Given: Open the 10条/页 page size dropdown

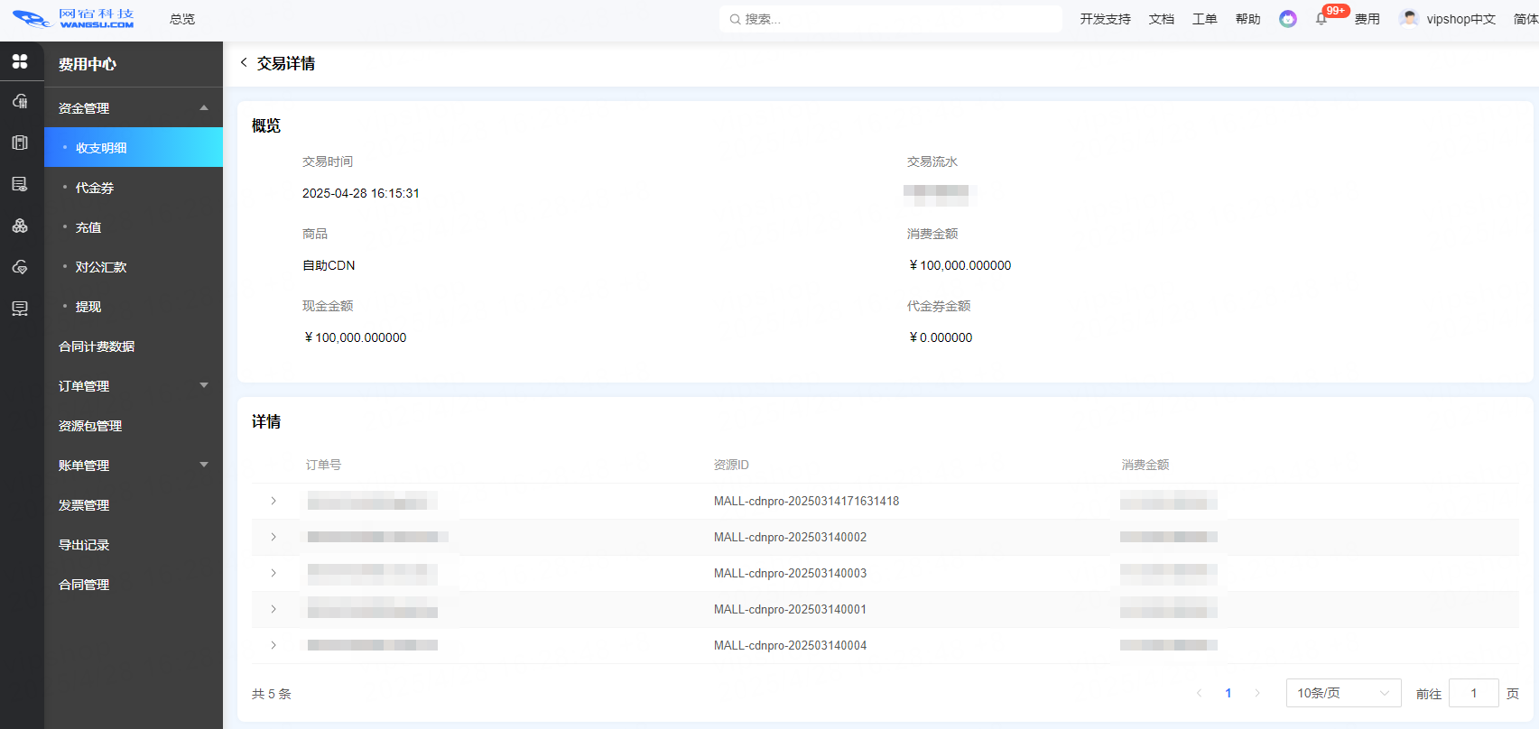Looking at the screenshot, I should point(1343,693).
